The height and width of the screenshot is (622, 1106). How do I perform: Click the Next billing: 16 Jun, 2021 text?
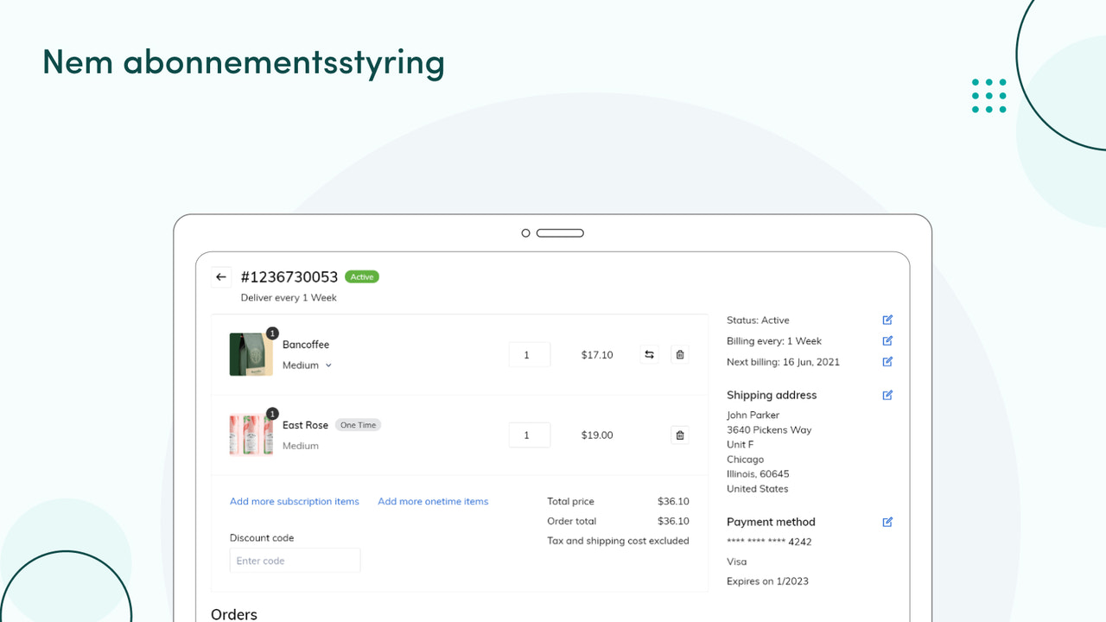tap(783, 362)
